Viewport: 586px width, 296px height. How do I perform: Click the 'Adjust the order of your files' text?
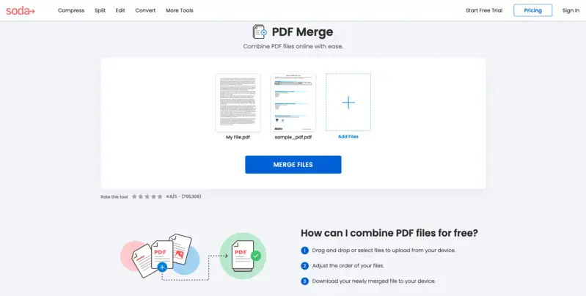click(348, 266)
